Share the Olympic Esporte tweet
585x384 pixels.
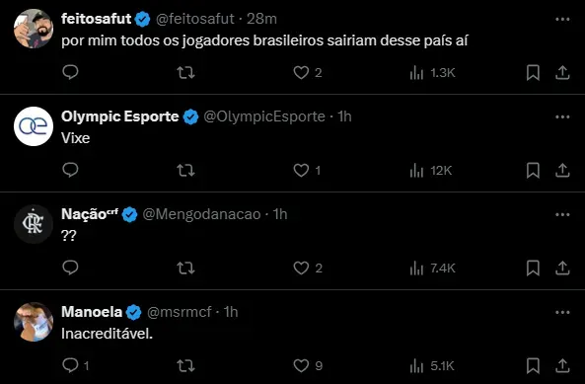(562, 171)
